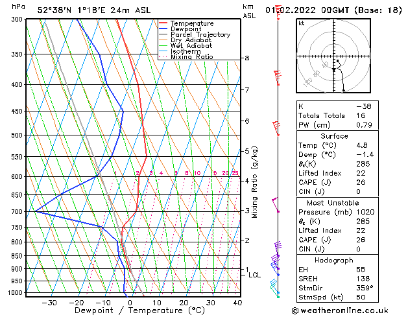This screenshot has height=315, width=408.
Task: Click the 1000 hPa pressure label
Action: pyautogui.click(x=17, y=293)
